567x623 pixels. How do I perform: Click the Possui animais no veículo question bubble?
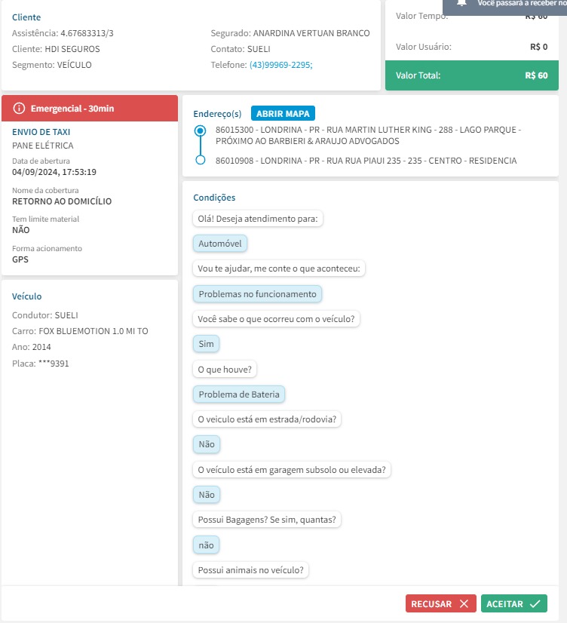252,570
